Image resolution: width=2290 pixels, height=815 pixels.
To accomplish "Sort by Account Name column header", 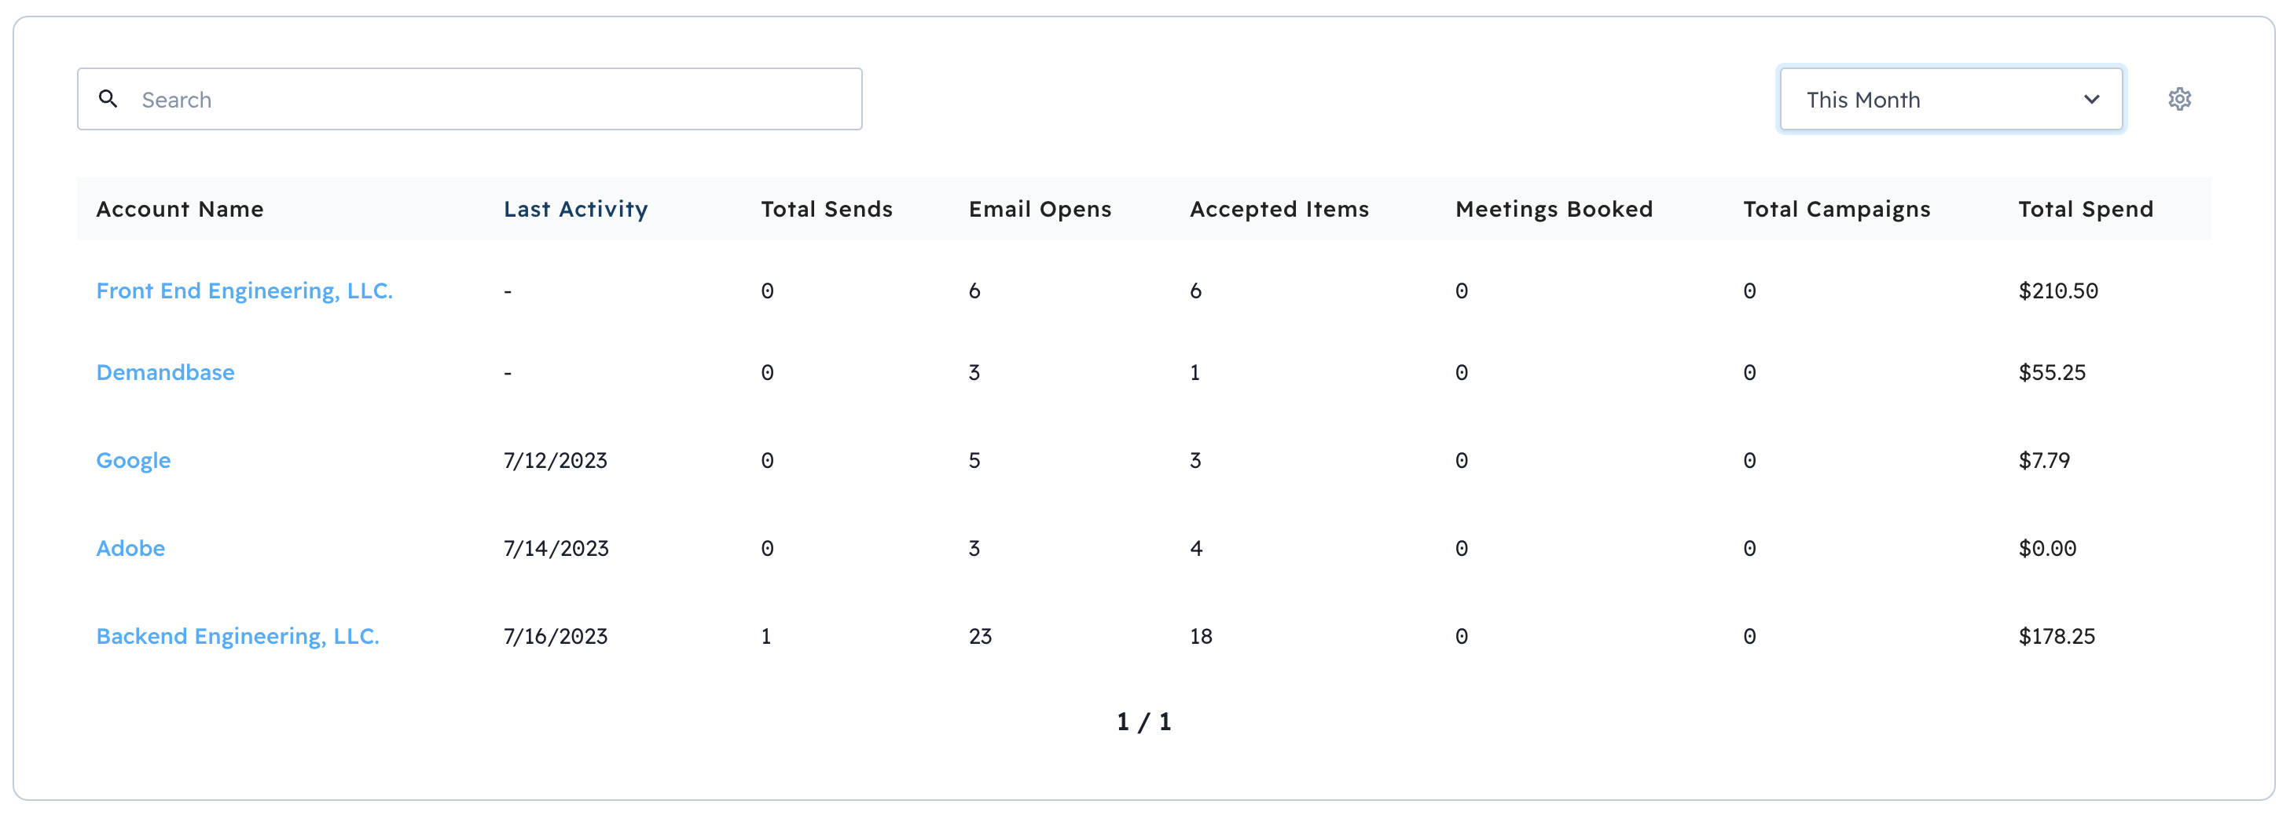I will point(180,210).
